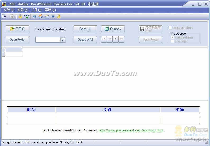
Task: Click the yellow padlock register icon
Action: [x=59, y=17]
